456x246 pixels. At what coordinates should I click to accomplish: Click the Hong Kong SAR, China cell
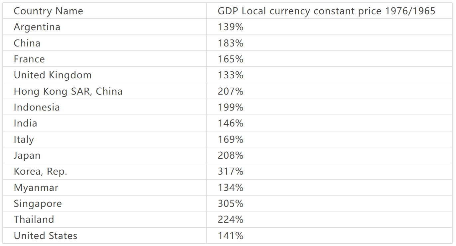pyautogui.click(x=68, y=91)
